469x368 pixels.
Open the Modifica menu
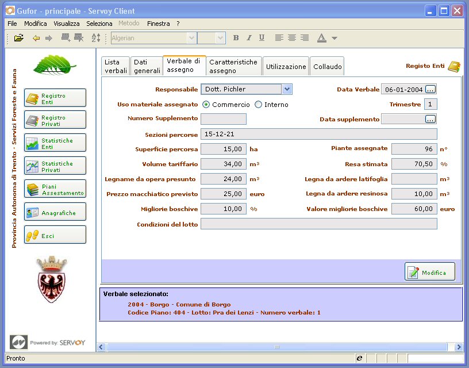[36, 24]
